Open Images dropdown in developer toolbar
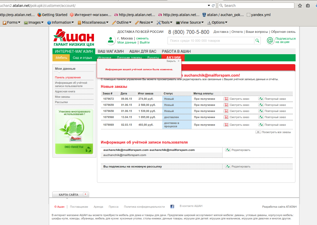This screenshot has width=317, height=225. tap(34, 22)
